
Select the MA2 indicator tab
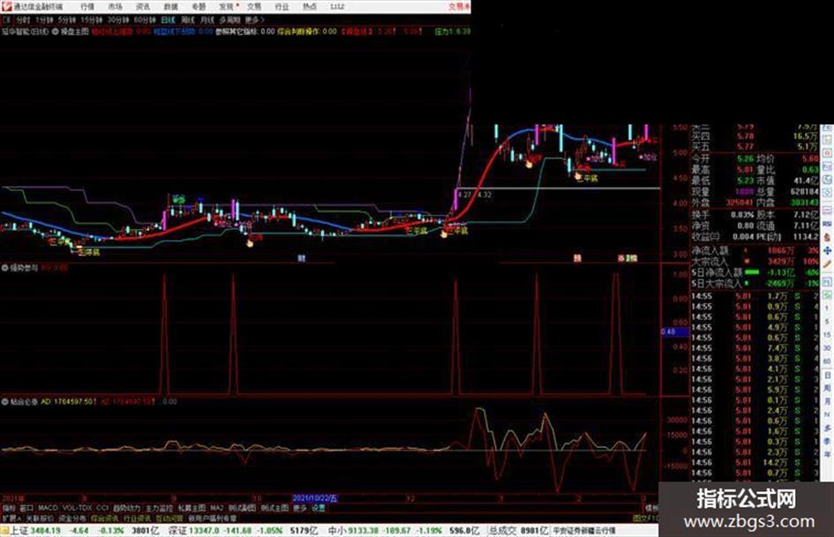[216, 508]
